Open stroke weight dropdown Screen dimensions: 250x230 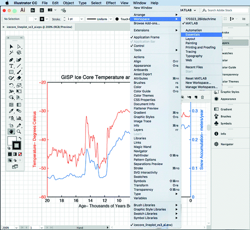pos(81,19)
